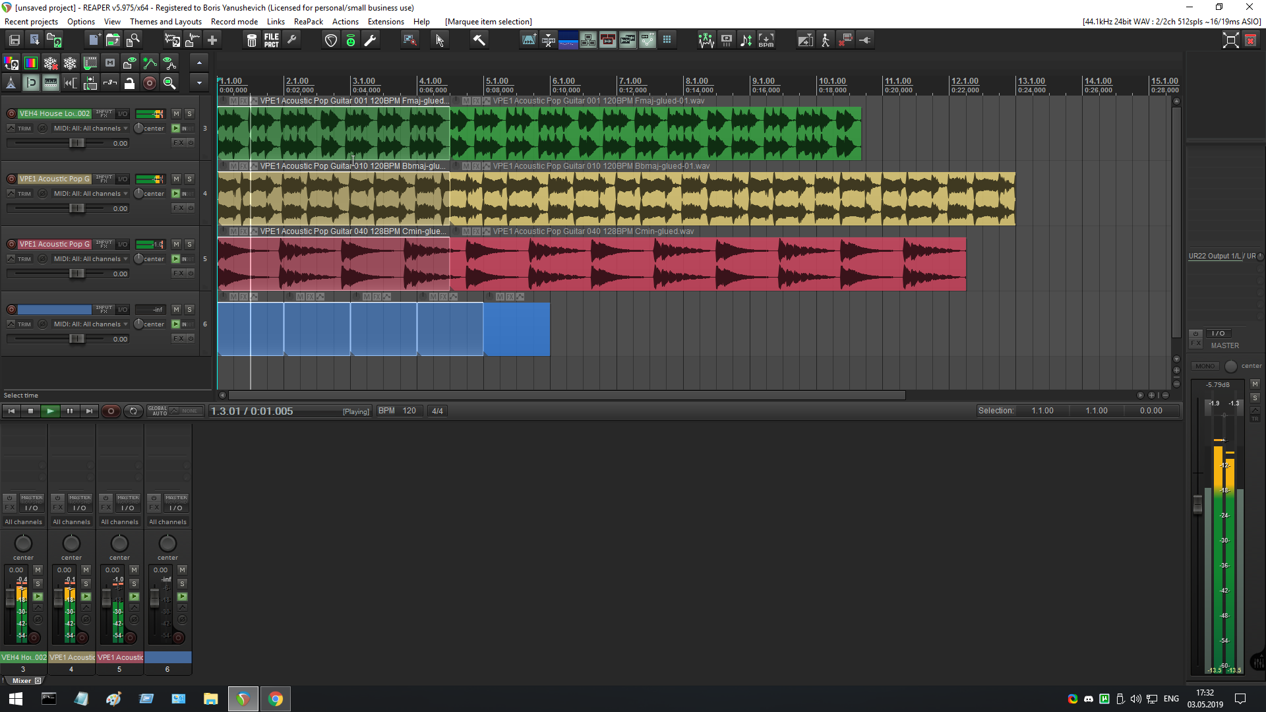Open FX button on track 4

click(178, 208)
